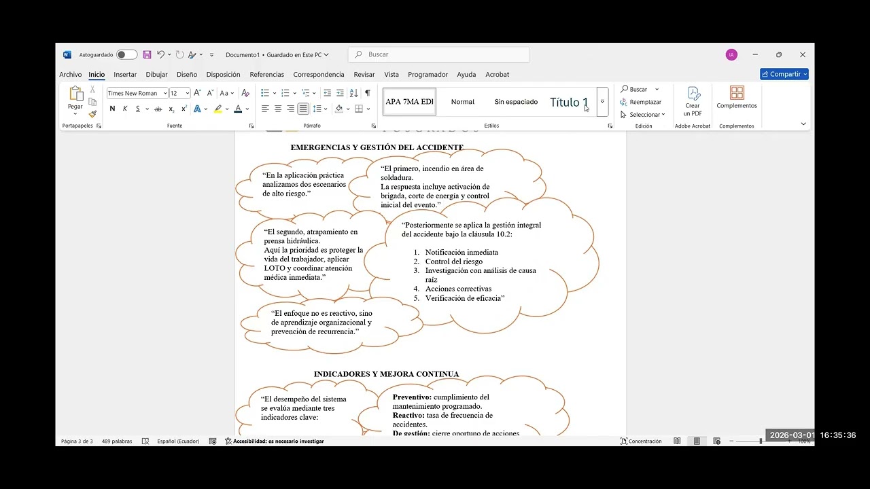Toggle justified text alignment

pyautogui.click(x=303, y=109)
